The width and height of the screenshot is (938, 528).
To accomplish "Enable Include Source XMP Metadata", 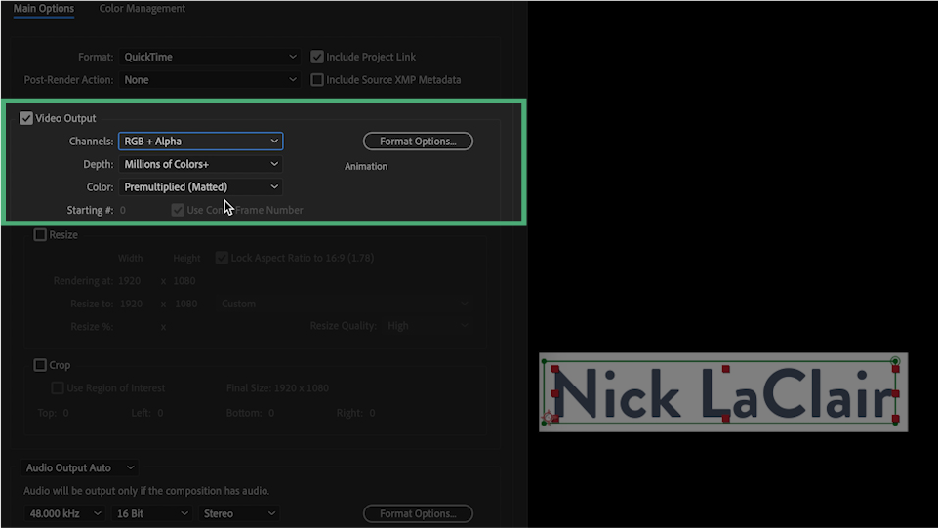I will coord(317,80).
